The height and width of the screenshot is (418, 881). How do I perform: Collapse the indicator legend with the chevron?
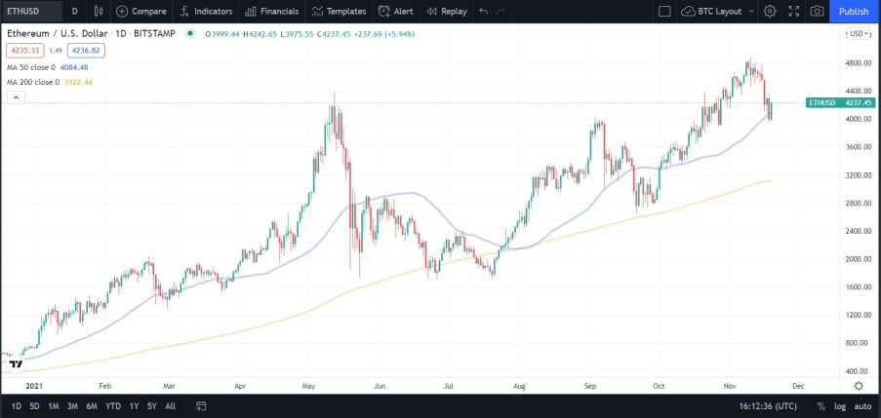point(16,97)
